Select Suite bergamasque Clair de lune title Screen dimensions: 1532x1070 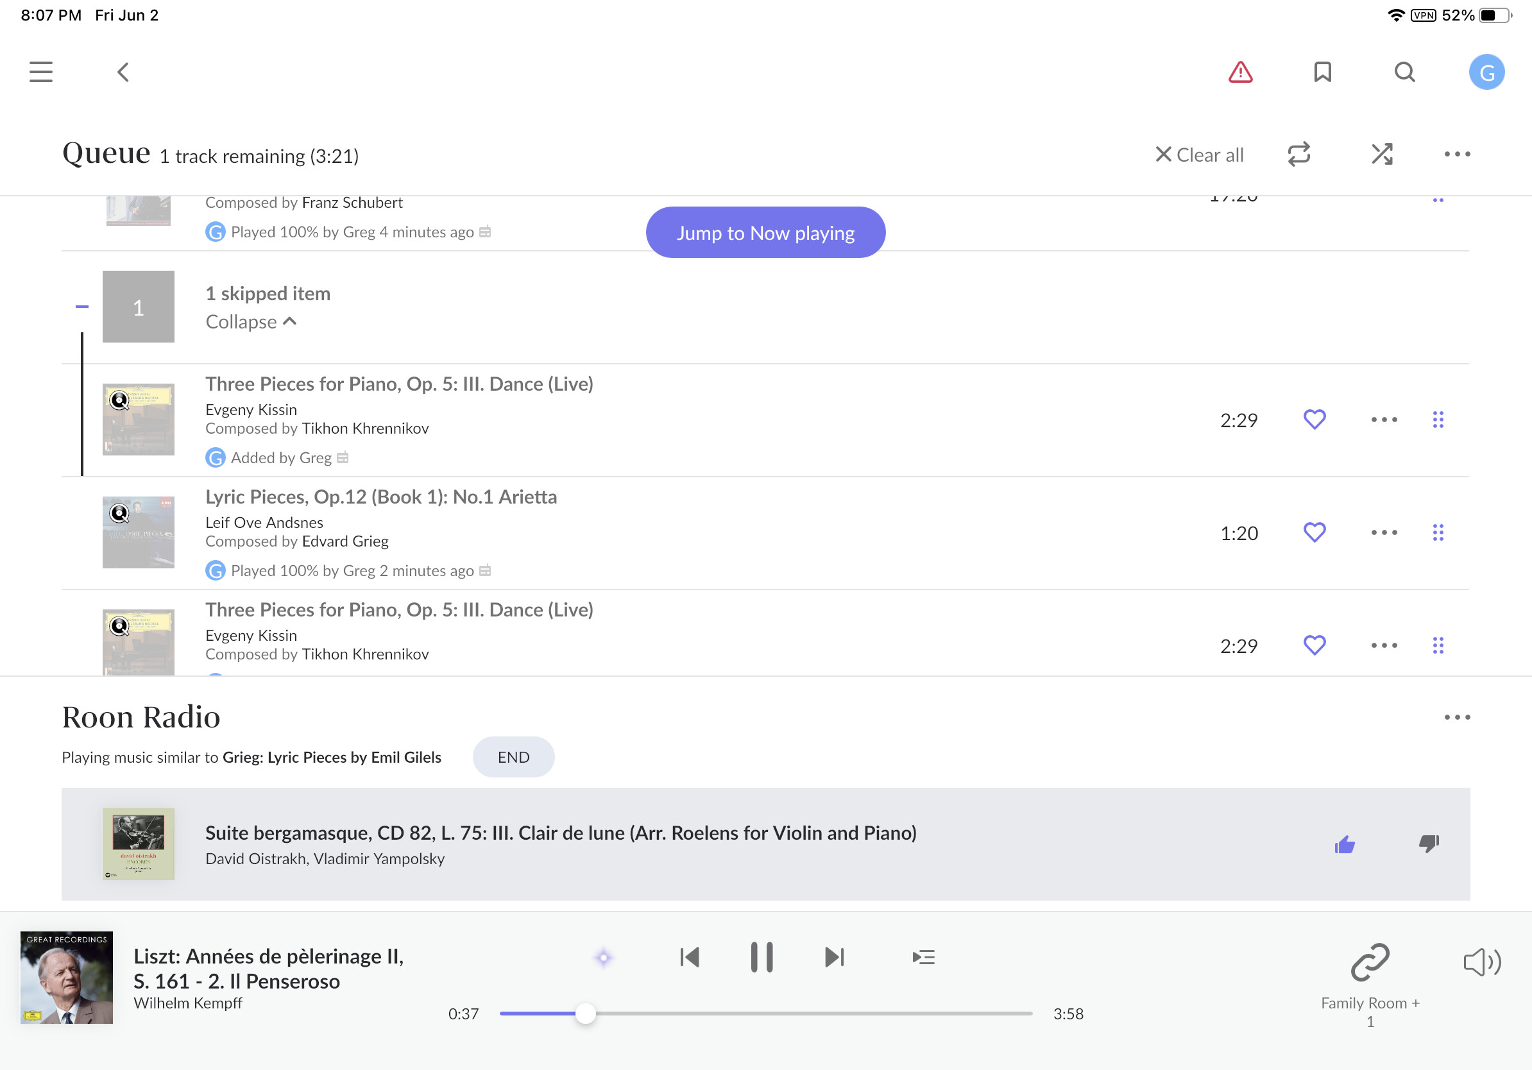point(561,833)
